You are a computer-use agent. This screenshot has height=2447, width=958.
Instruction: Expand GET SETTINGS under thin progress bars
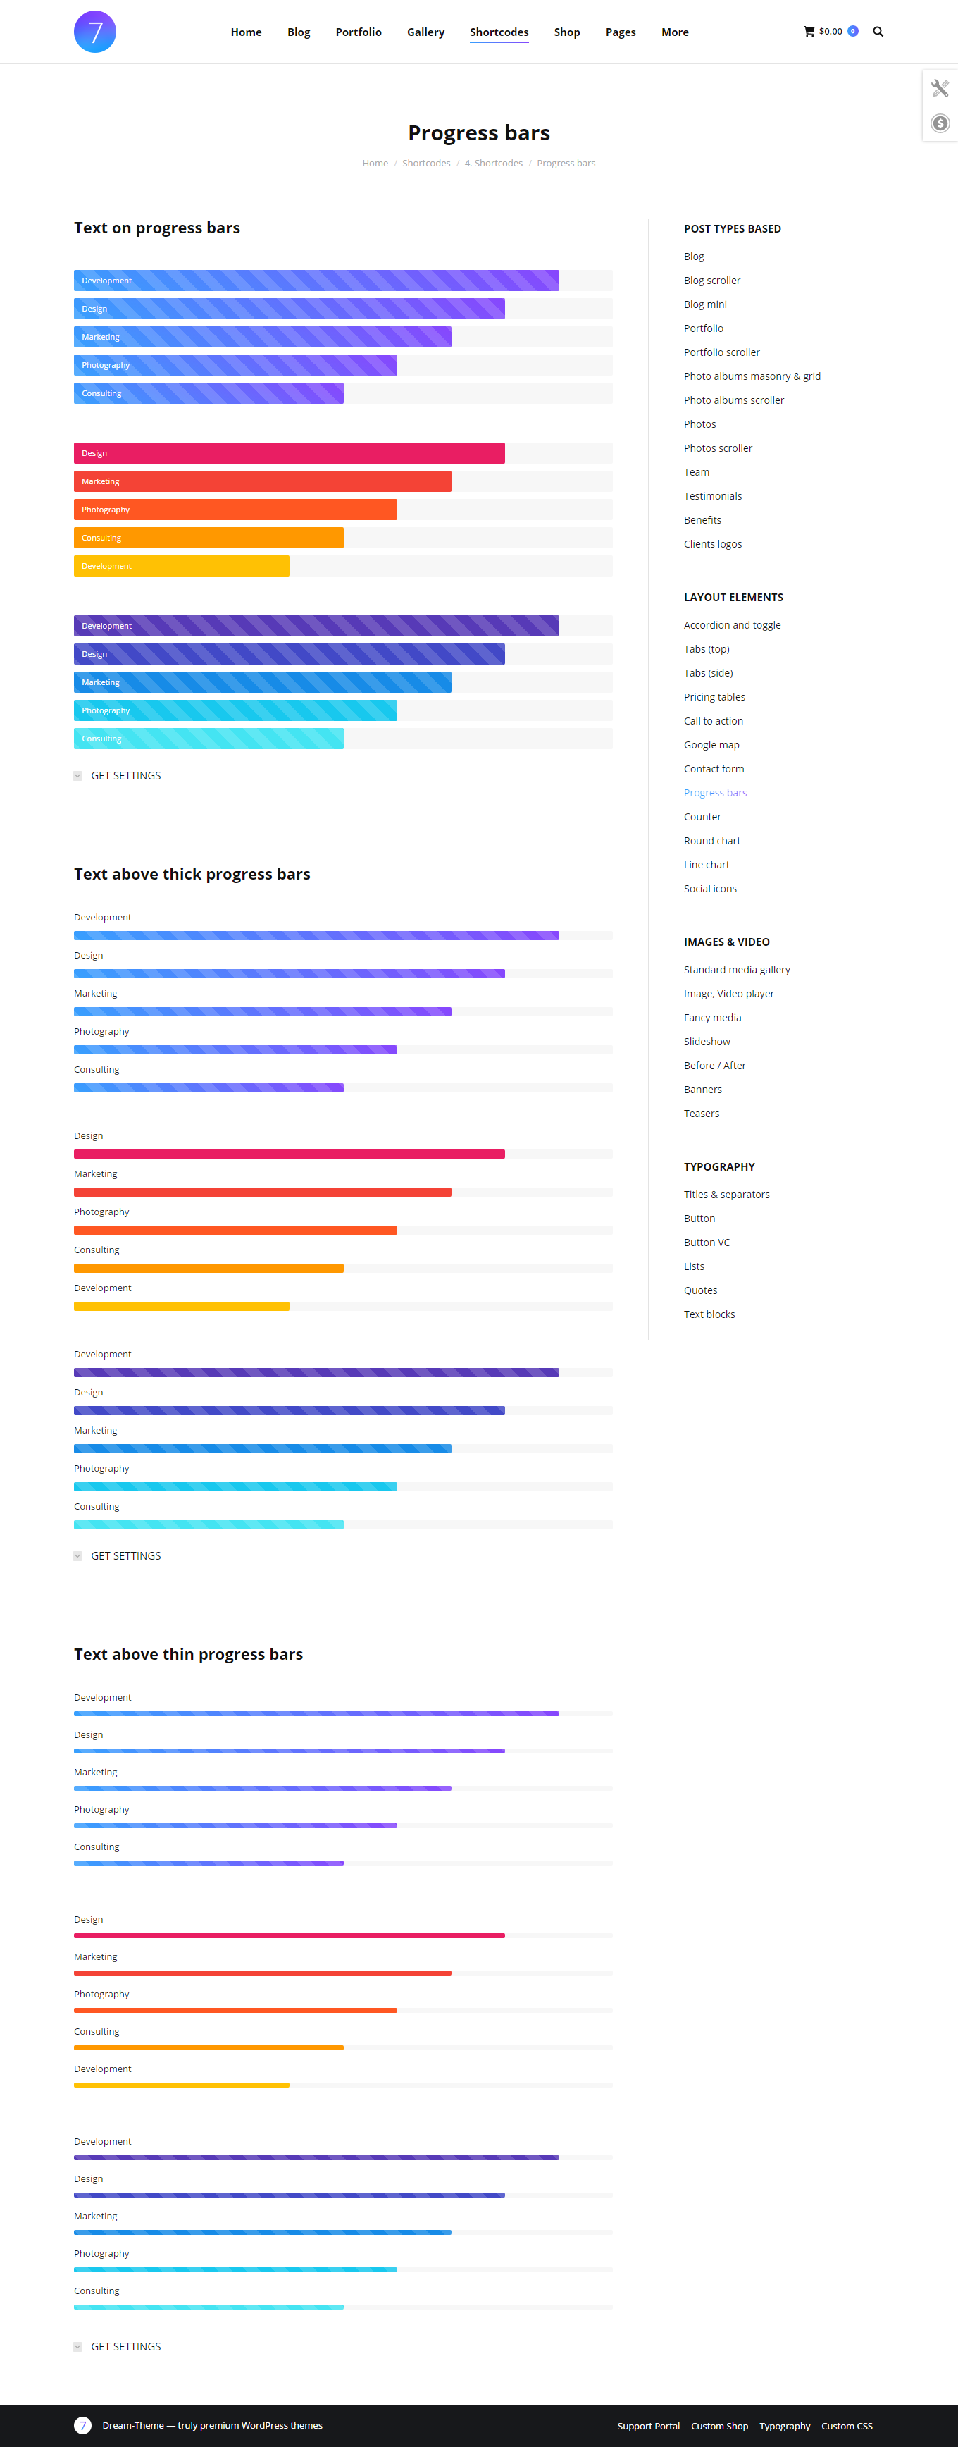(x=78, y=2346)
